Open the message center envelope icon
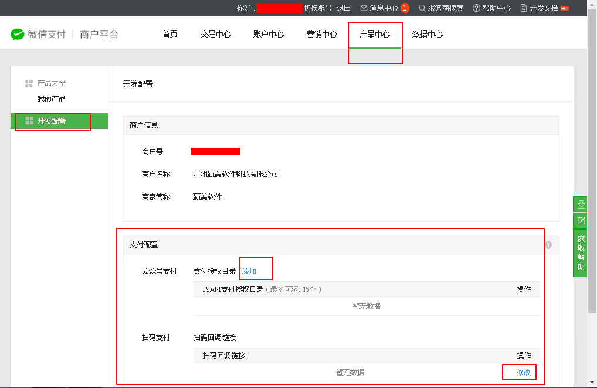The width and height of the screenshot is (597, 388). tap(364, 8)
